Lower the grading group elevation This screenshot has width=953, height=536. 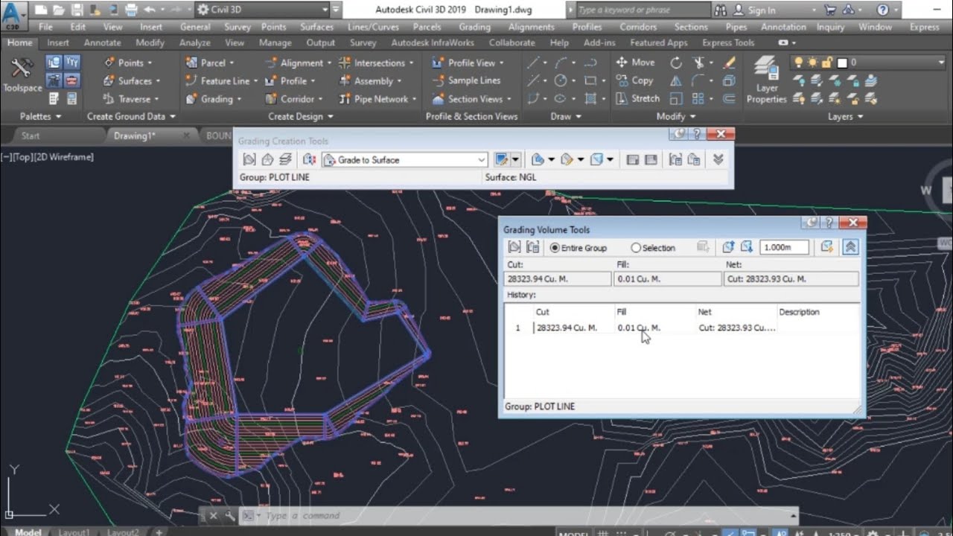click(x=748, y=247)
